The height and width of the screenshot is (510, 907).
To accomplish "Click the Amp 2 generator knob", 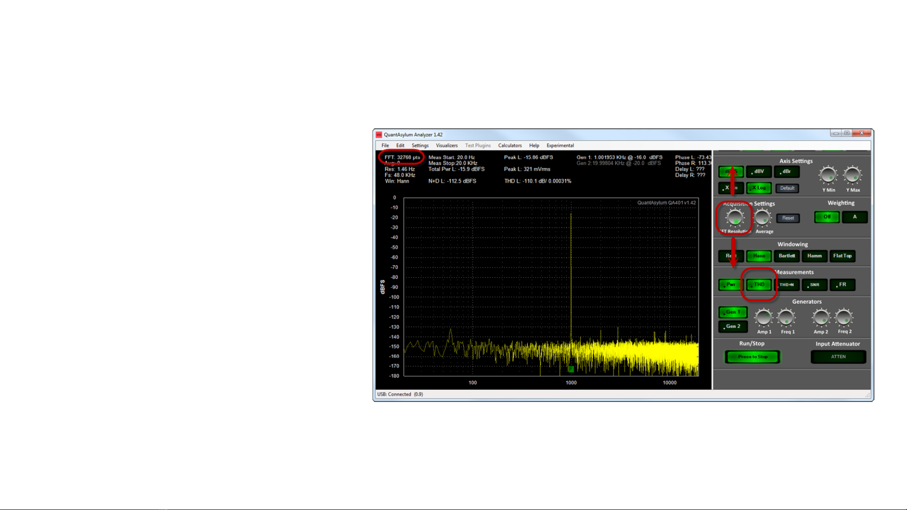I will point(821,318).
